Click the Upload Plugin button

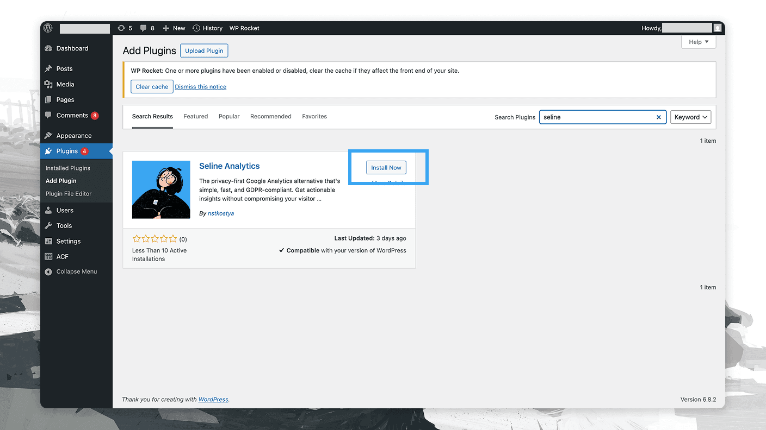pyautogui.click(x=204, y=50)
